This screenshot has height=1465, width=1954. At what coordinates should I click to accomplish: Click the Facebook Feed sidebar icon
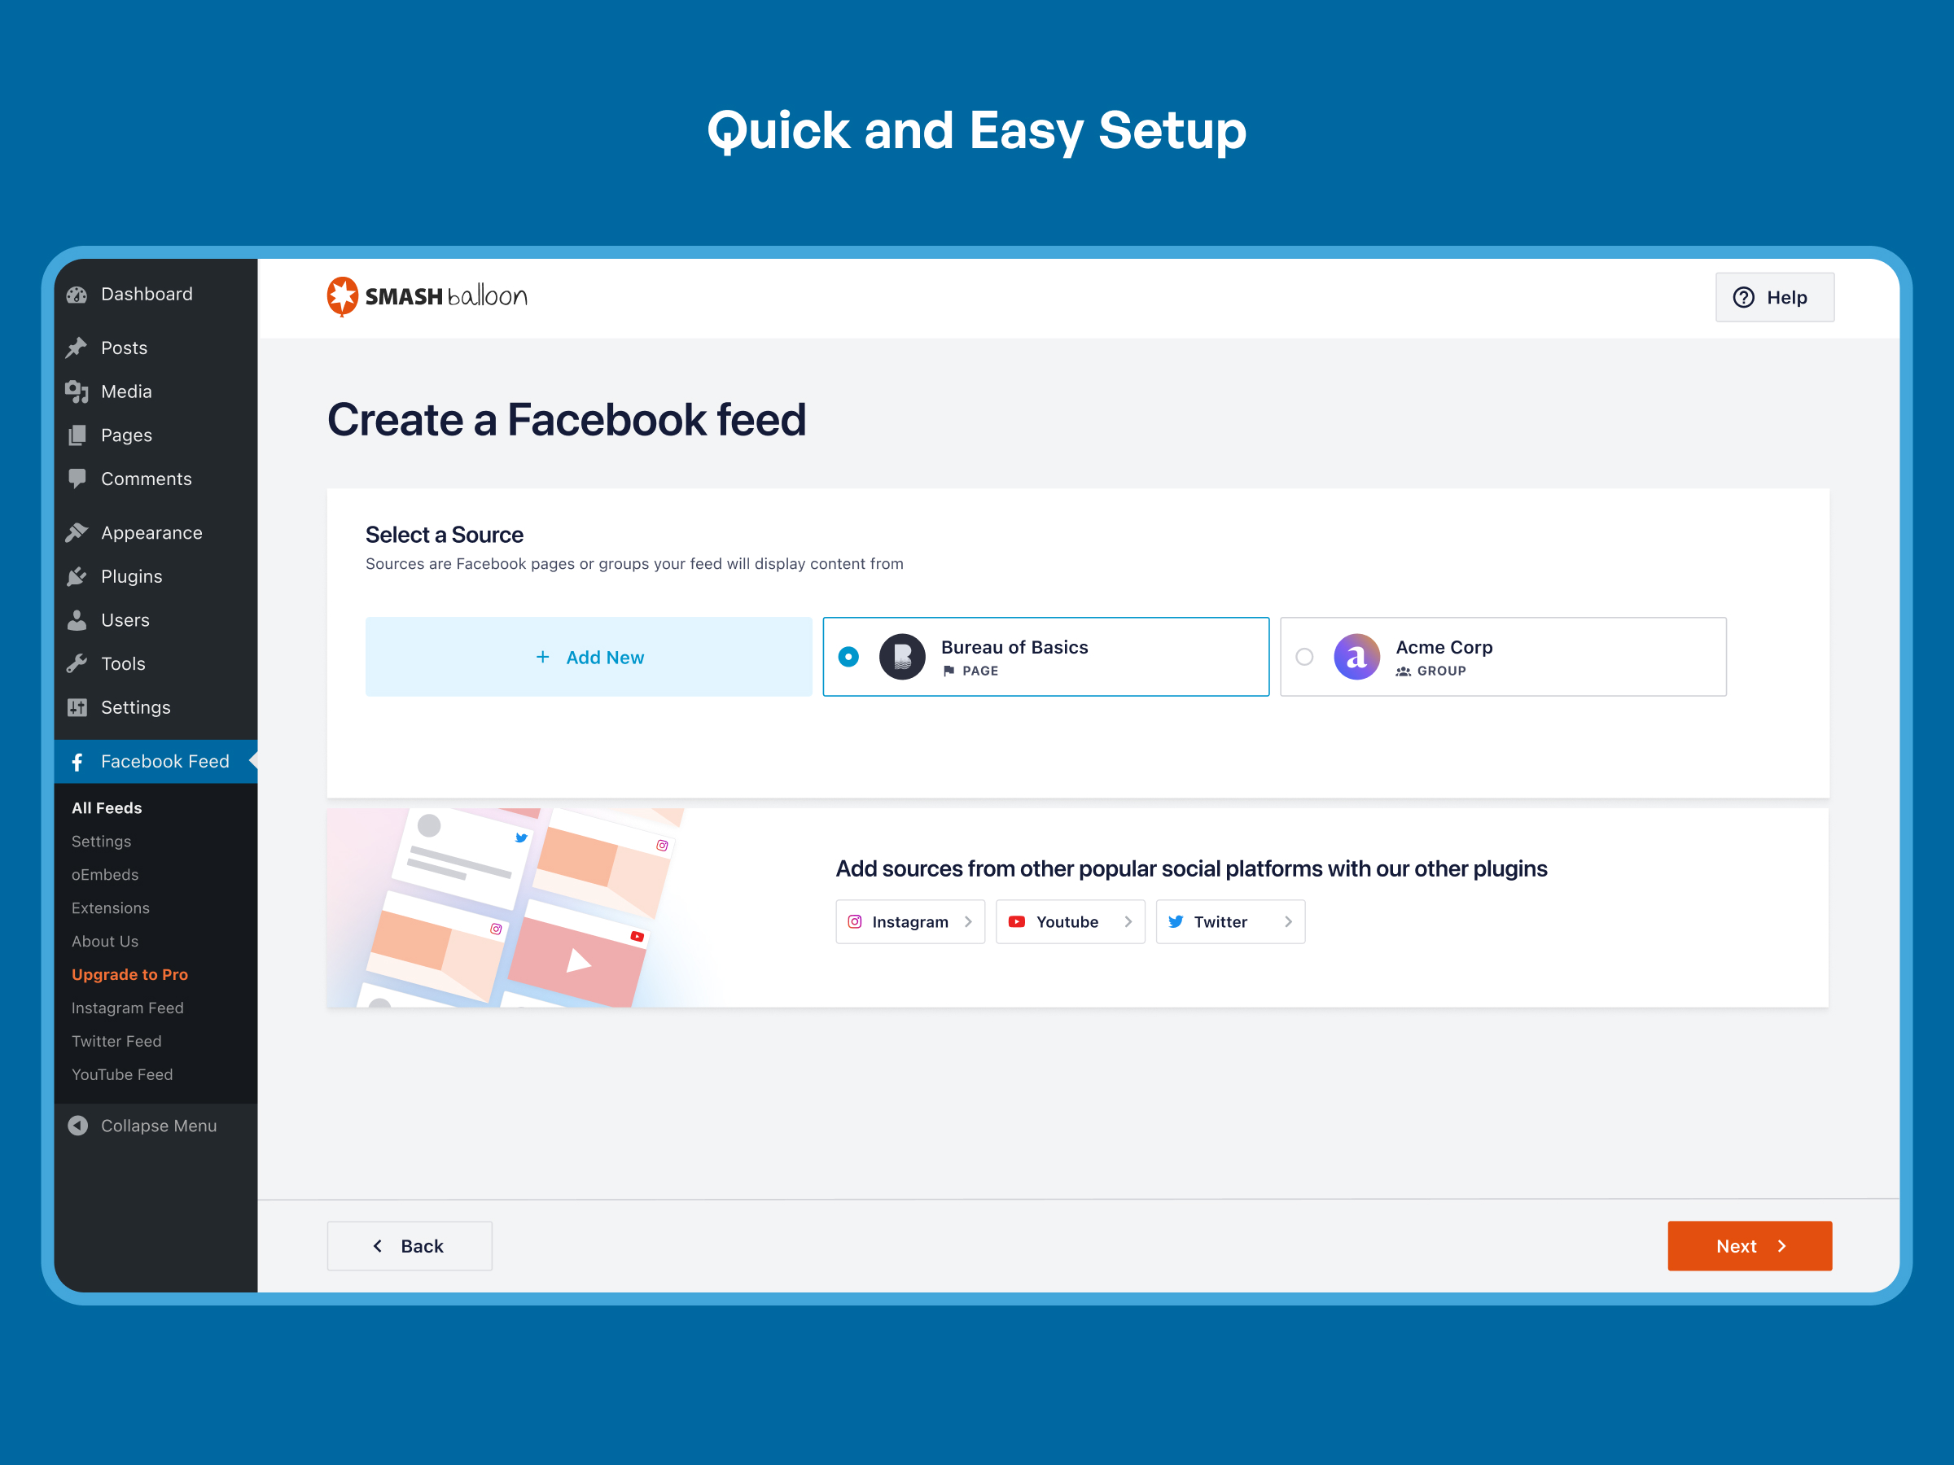(78, 760)
